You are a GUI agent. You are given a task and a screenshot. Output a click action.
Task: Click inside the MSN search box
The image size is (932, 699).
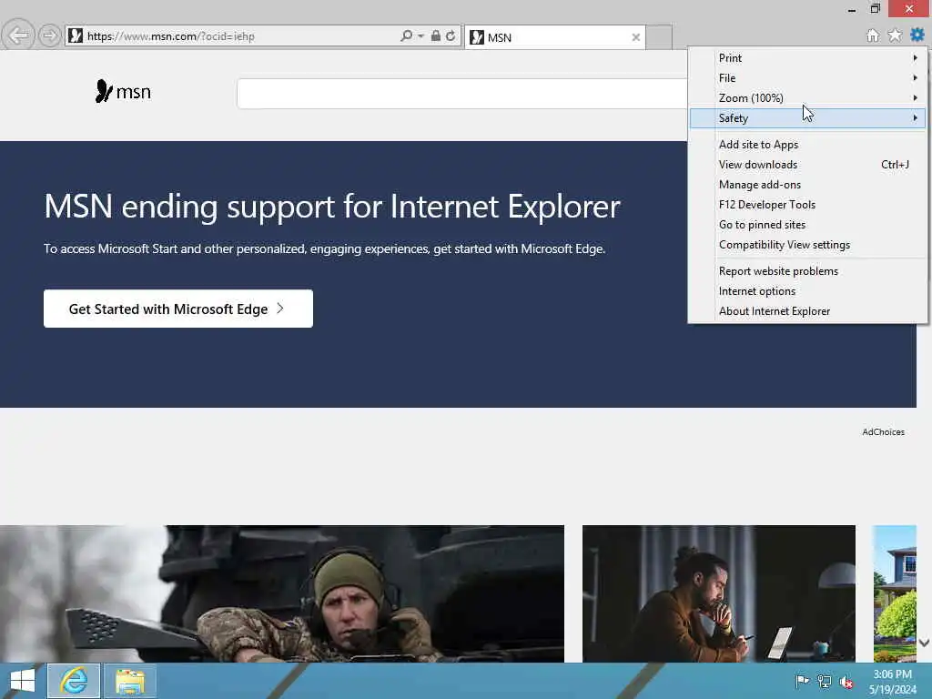(461, 94)
